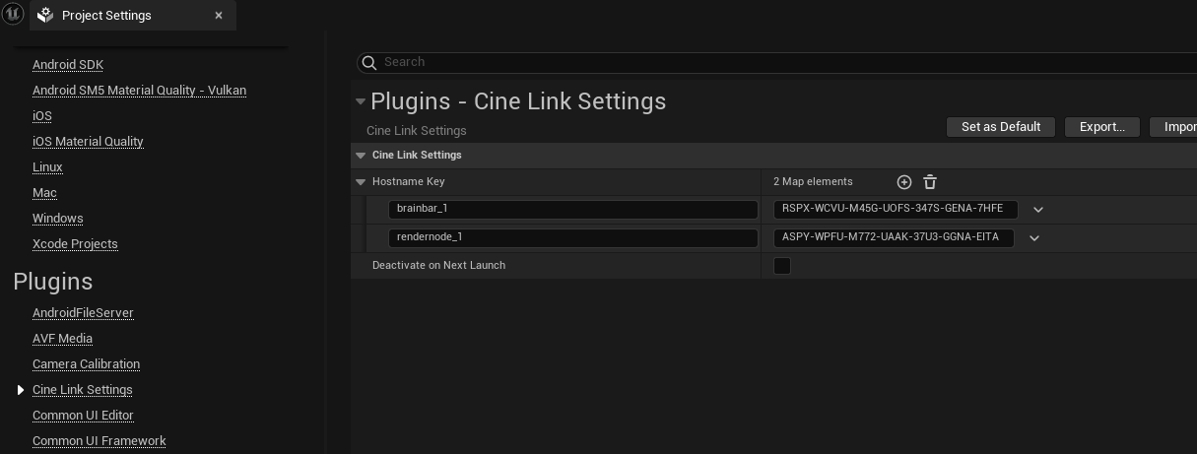Click the Project Settings tab icon
Image resolution: width=1197 pixels, height=454 pixels.
[x=44, y=16]
